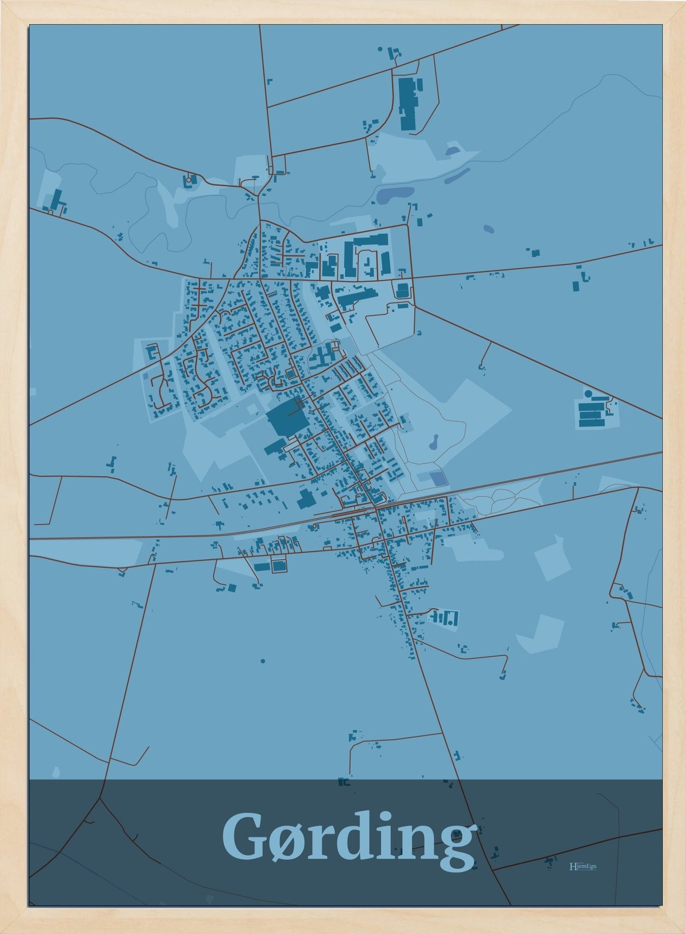Click the HjemEgn logo in the footer
Screen dimensions: 686x934
click(582, 866)
